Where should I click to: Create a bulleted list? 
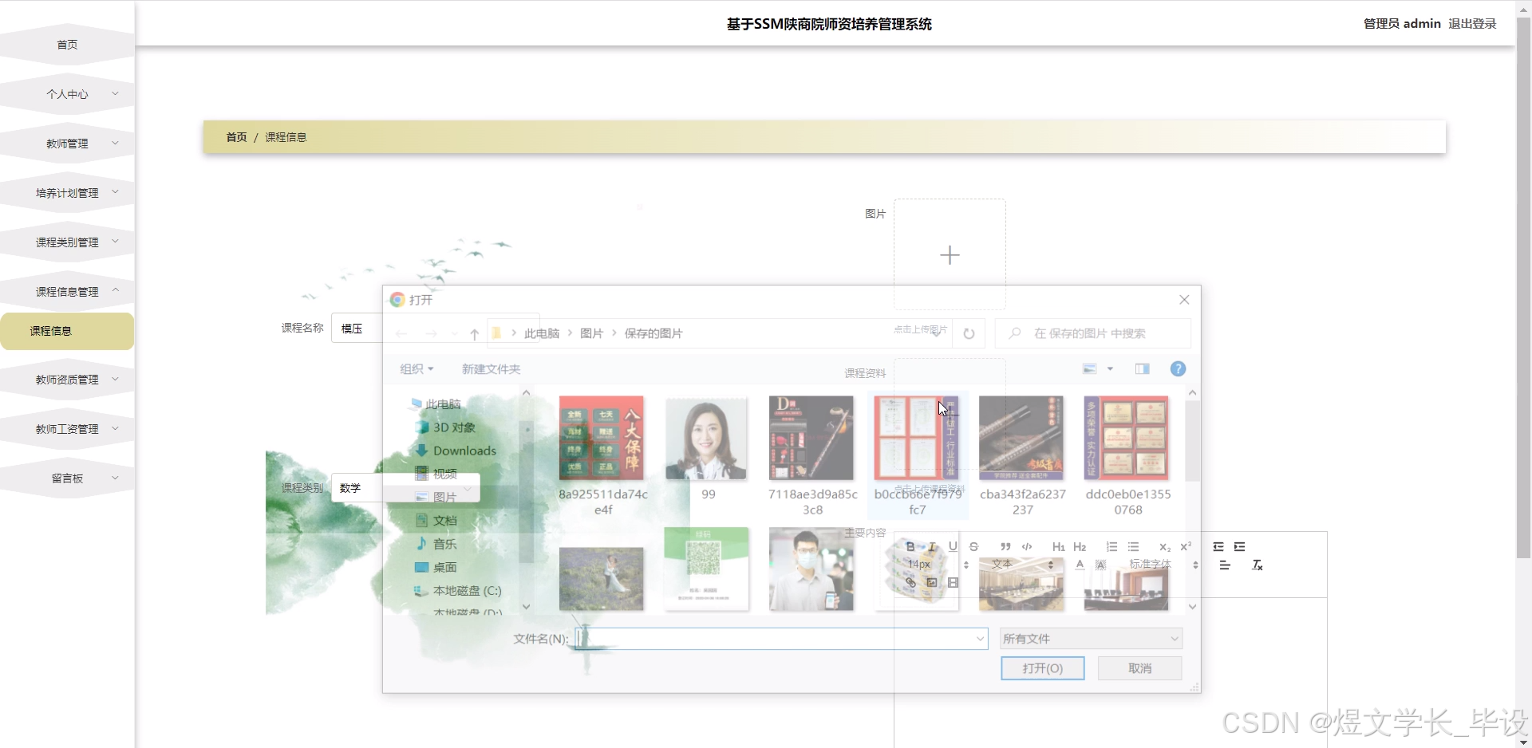tap(1133, 547)
